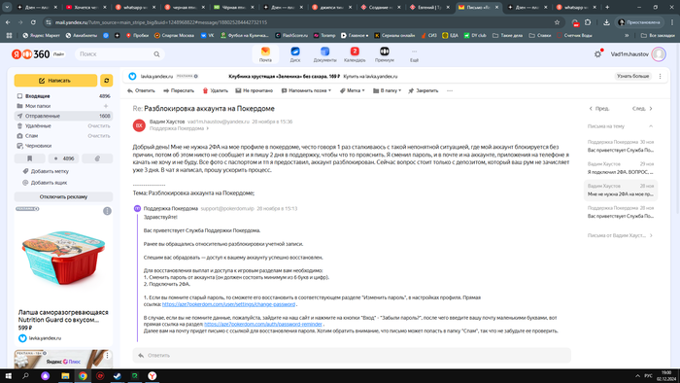Click the Ответить quick reply field

(352, 355)
